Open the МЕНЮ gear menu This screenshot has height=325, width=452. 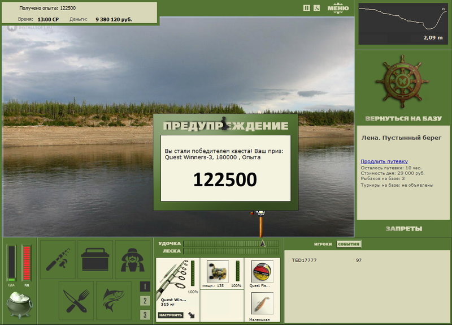pos(338,8)
